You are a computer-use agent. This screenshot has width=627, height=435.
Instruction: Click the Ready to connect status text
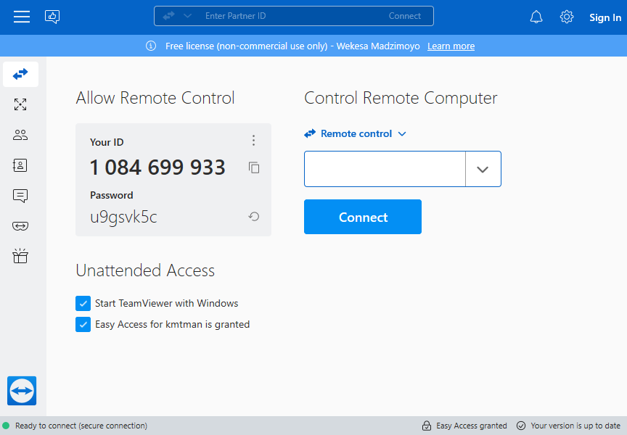click(x=81, y=426)
